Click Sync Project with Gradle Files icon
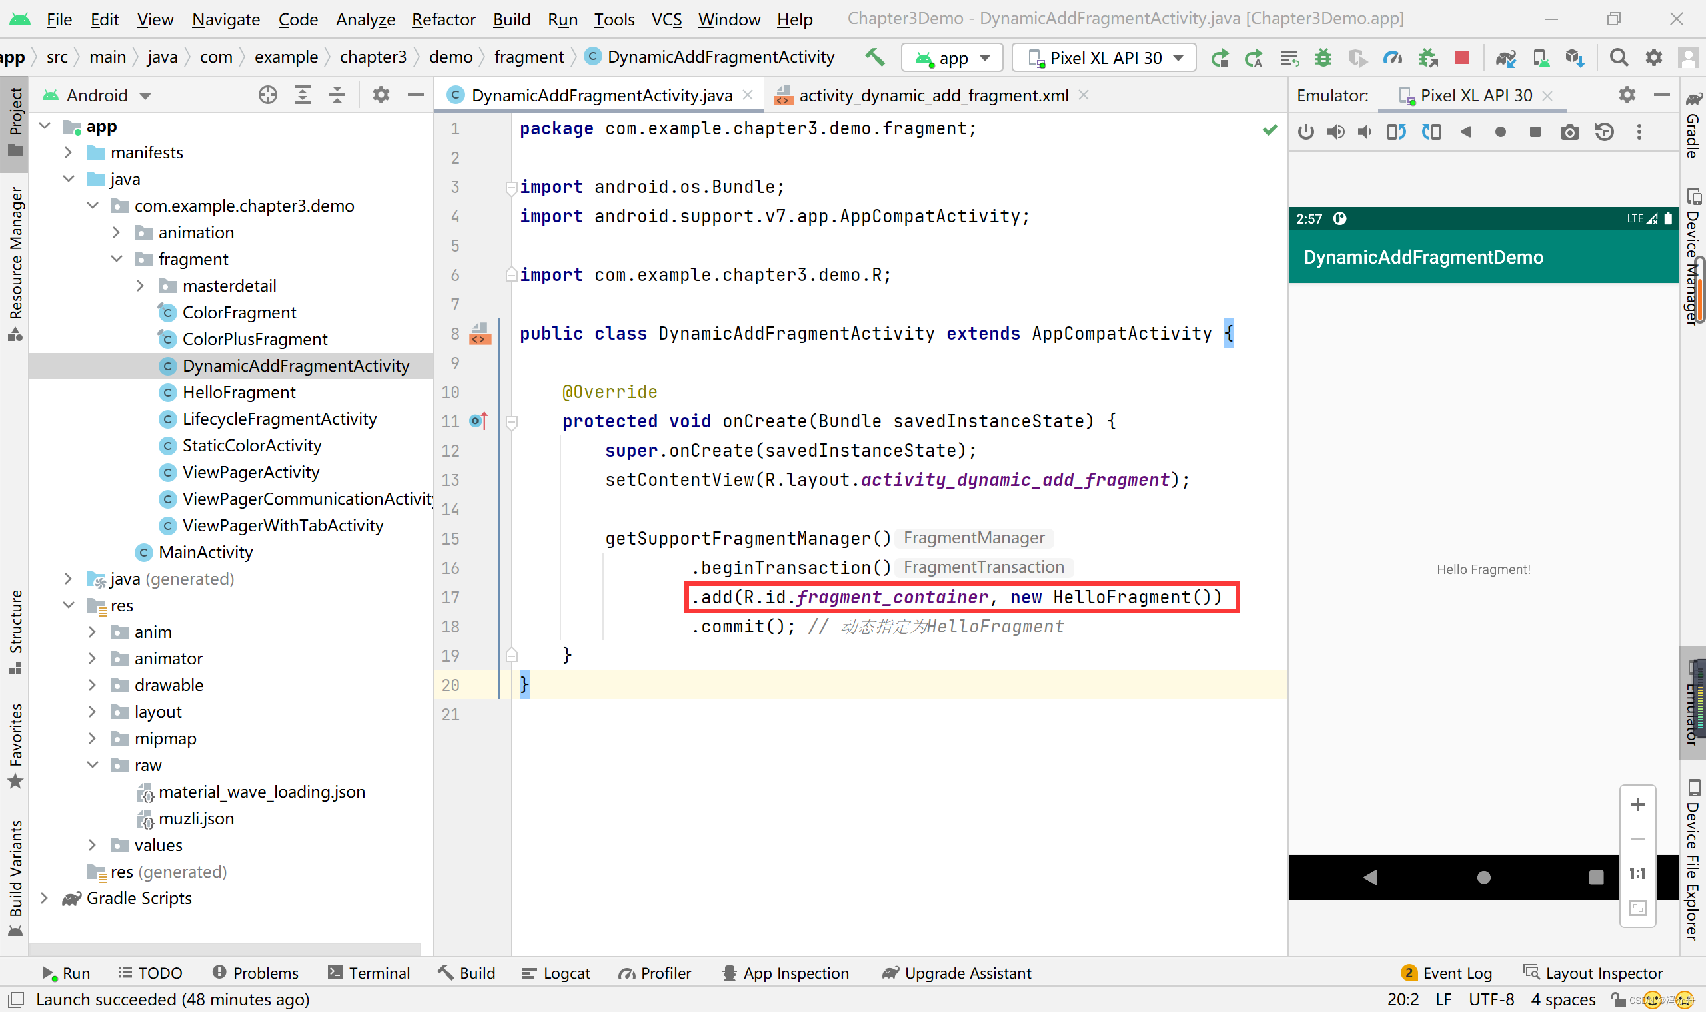 tap(1505, 58)
